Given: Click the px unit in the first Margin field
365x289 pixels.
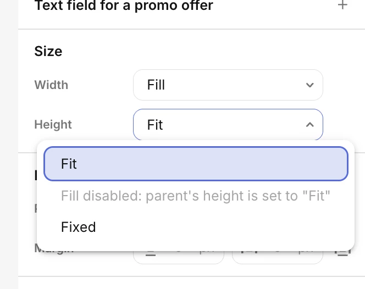Looking at the screenshot, I should pos(207,253).
